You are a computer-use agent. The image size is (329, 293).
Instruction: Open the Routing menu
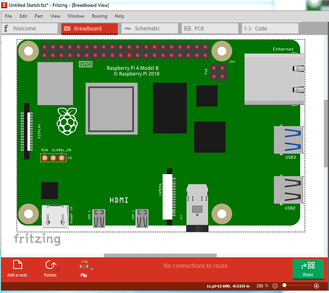(x=99, y=16)
